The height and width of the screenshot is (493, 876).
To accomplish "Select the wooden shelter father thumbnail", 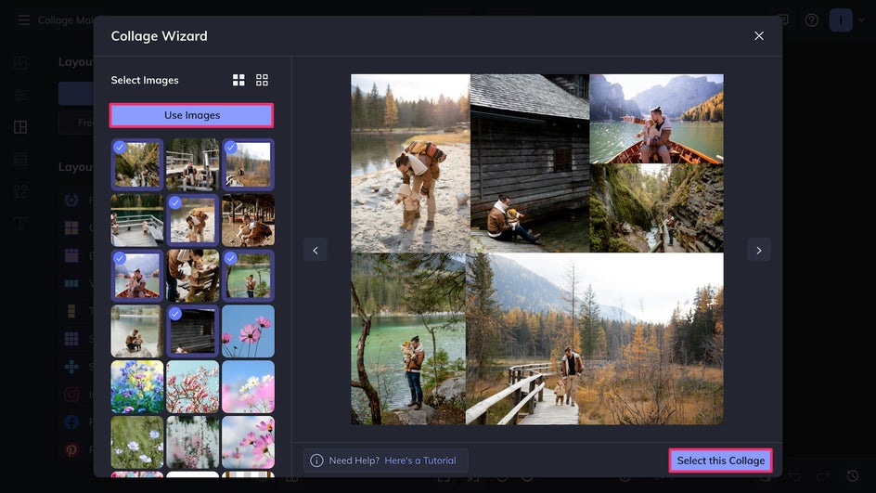I will pyautogui.click(x=248, y=220).
